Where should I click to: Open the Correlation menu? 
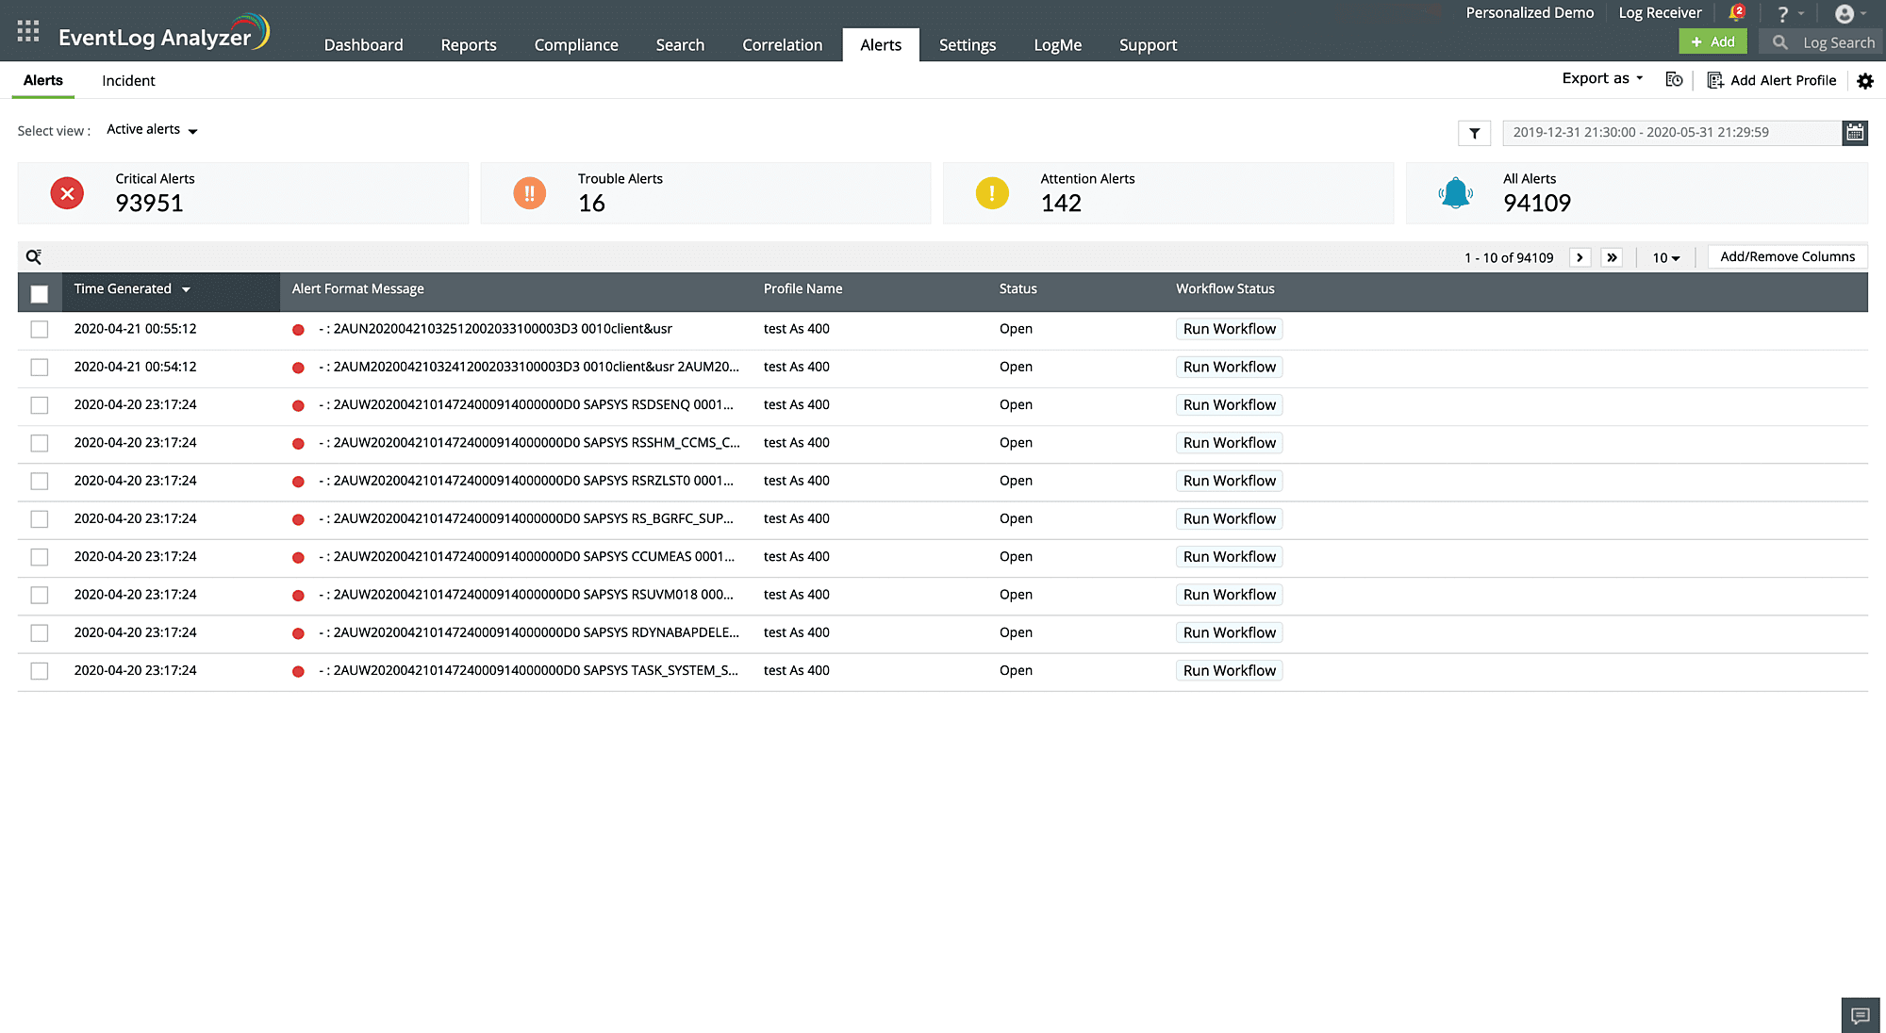(782, 44)
